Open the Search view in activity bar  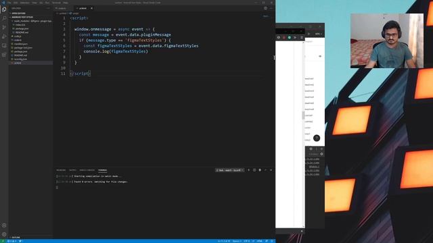pyautogui.click(x=4, y=18)
